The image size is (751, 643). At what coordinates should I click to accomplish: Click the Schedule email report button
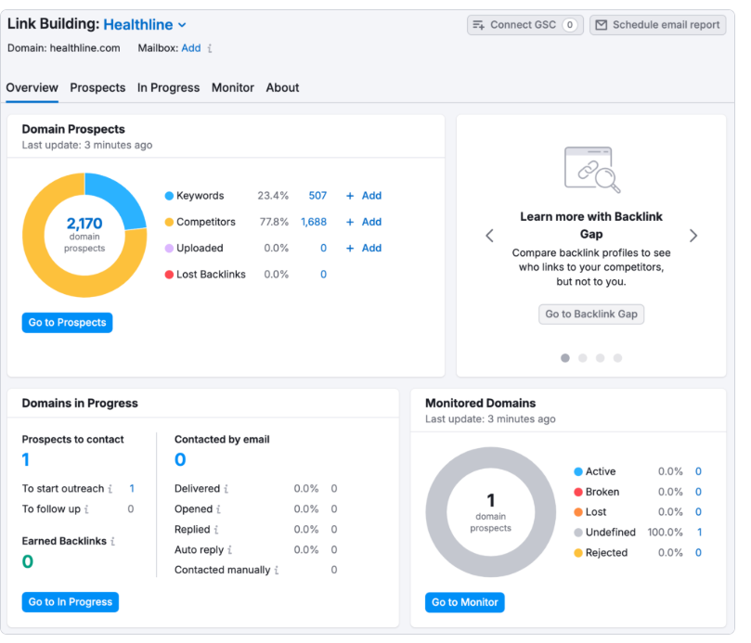pyautogui.click(x=657, y=25)
